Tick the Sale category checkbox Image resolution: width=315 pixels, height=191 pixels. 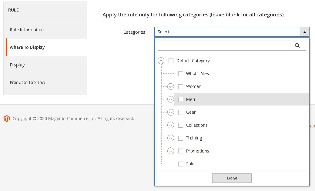[x=181, y=164]
